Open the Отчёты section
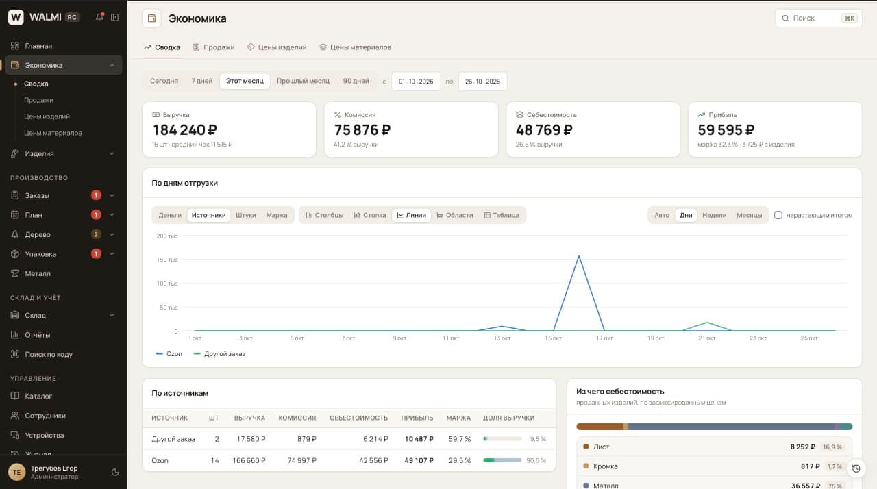Viewport: 877px width, 489px height. (64, 335)
